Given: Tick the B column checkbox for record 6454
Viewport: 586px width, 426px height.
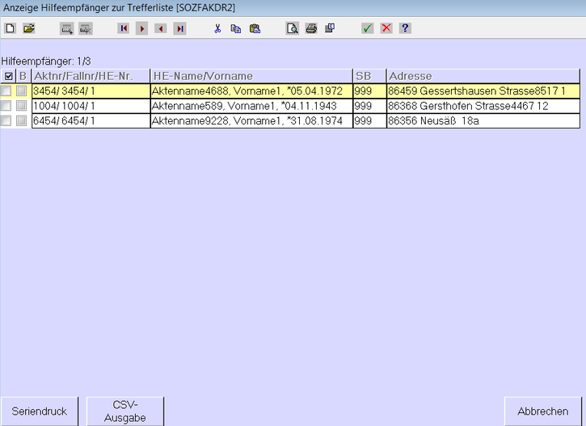Looking at the screenshot, I should click(22, 120).
